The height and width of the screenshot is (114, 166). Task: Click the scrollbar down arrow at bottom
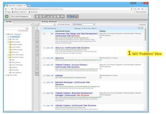[x=145, y=109]
